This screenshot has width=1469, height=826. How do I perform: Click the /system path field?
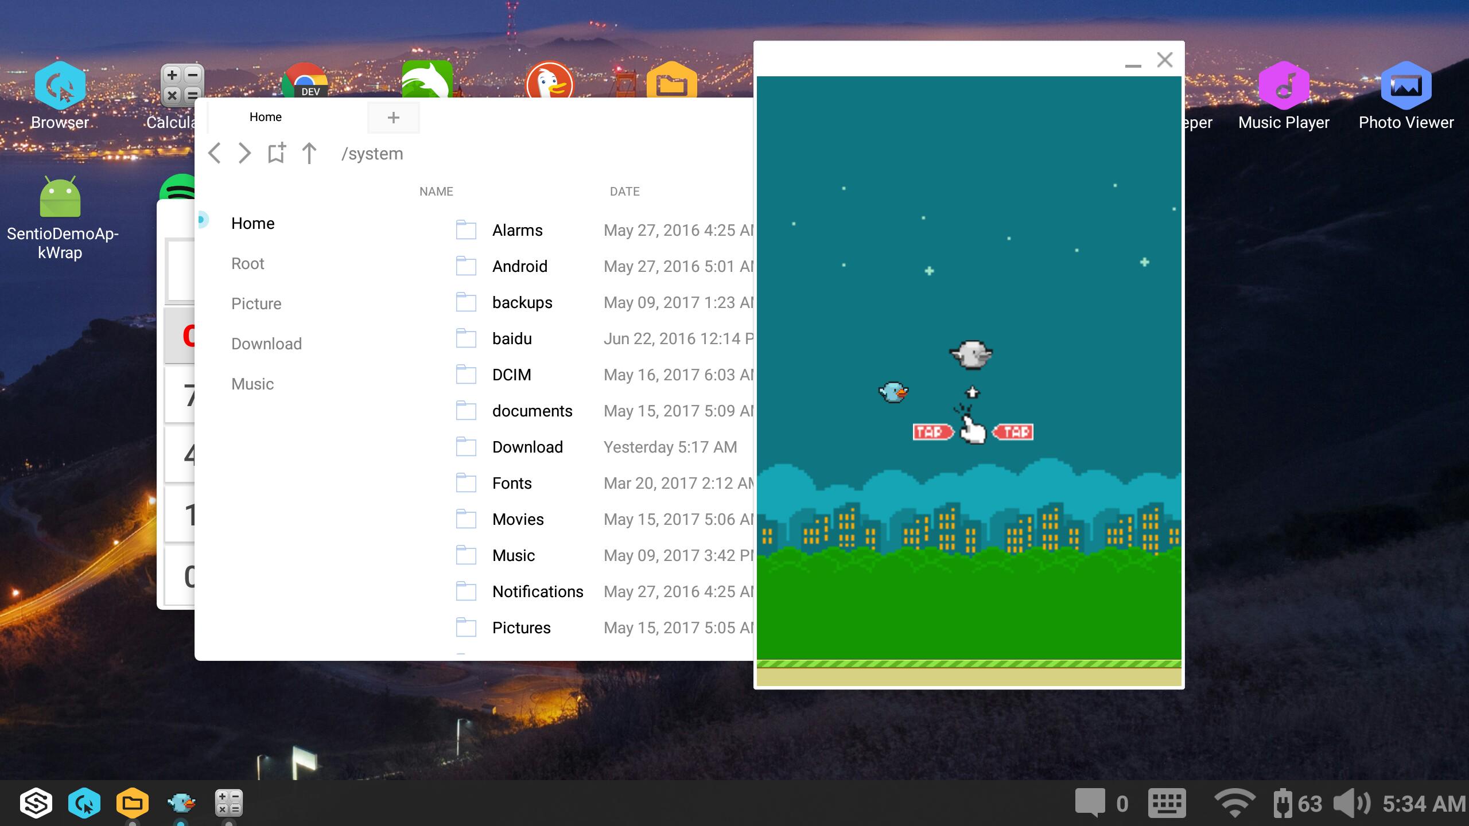click(372, 154)
